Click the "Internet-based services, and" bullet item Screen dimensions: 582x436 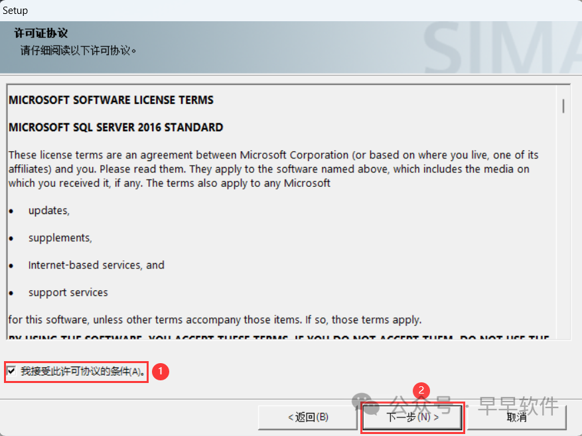pyautogui.click(x=96, y=265)
